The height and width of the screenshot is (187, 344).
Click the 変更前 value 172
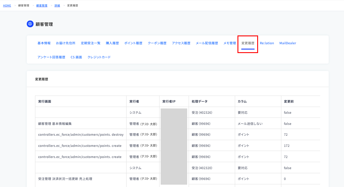(287, 146)
